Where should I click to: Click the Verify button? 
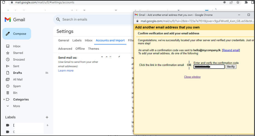[x=231, y=67]
